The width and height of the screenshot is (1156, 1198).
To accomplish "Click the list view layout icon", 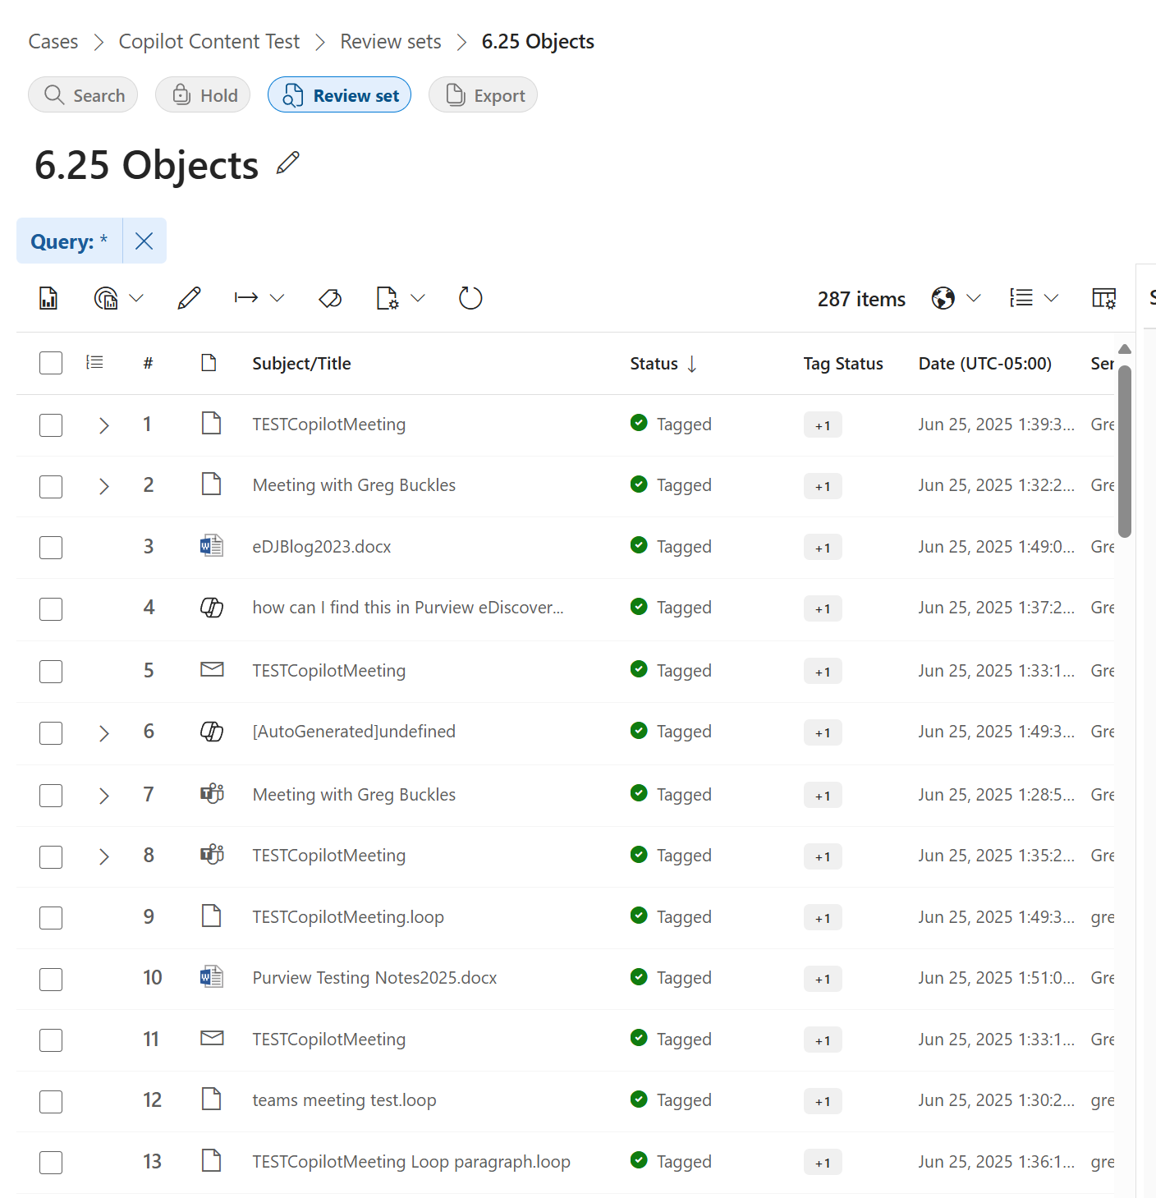I will (1021, 297).
